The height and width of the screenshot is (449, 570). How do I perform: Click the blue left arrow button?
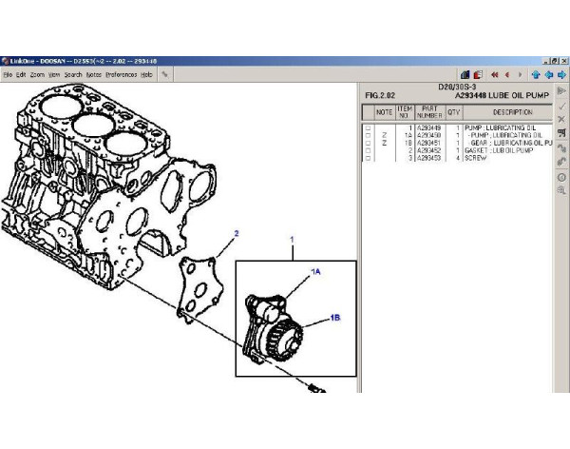pos(548,74)
